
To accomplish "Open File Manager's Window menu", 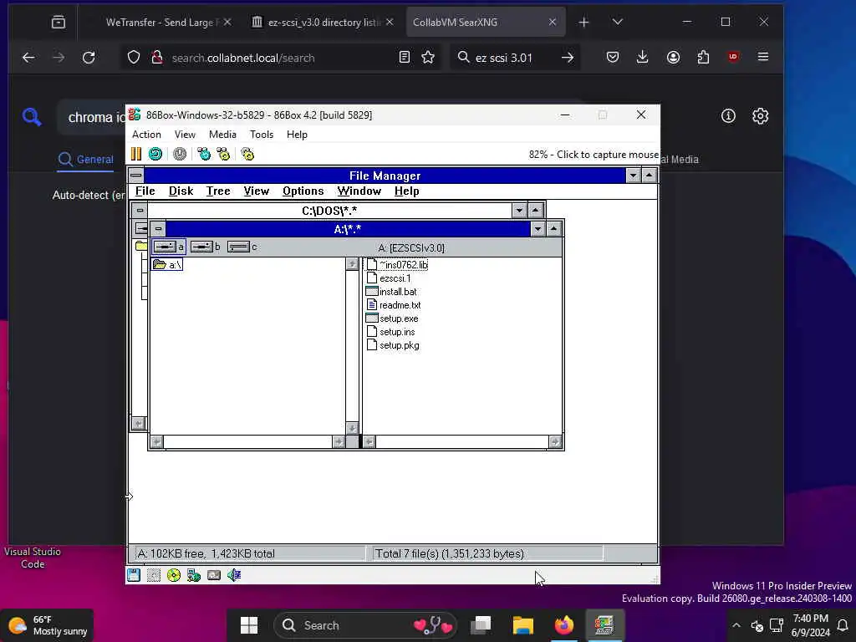I will tap(359, 191).
